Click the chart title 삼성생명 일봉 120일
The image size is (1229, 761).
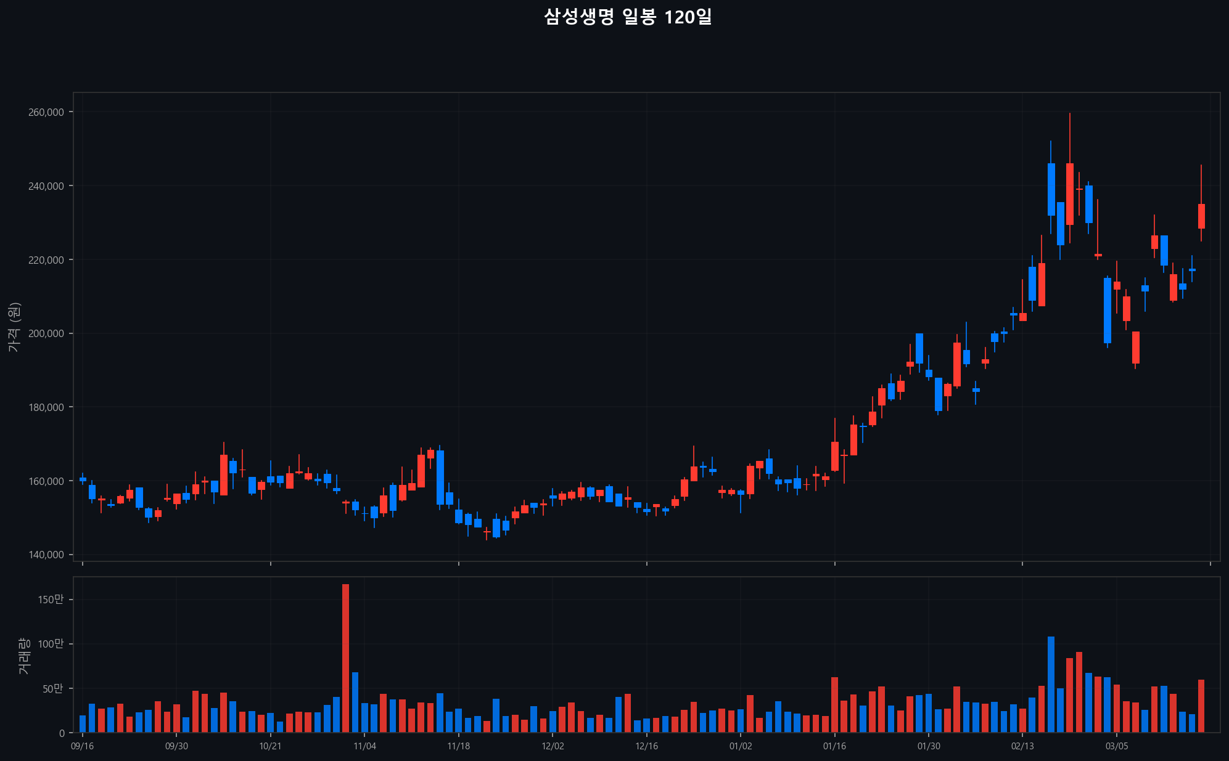click(x=627, y=17)
